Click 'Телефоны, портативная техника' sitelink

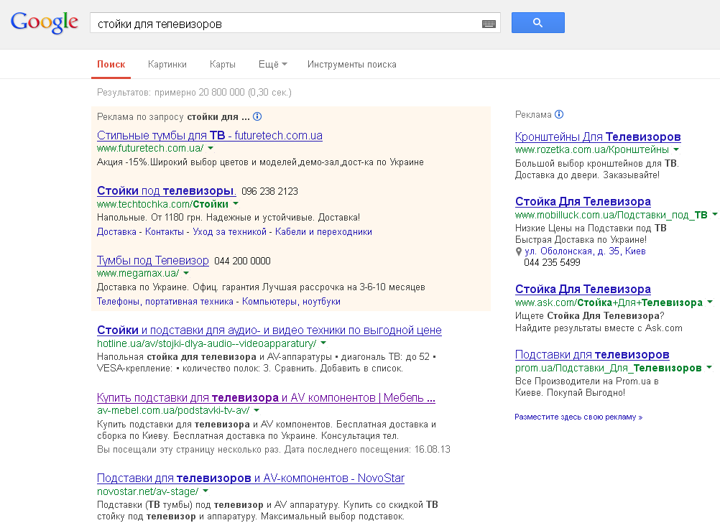(x=165, y=302)
